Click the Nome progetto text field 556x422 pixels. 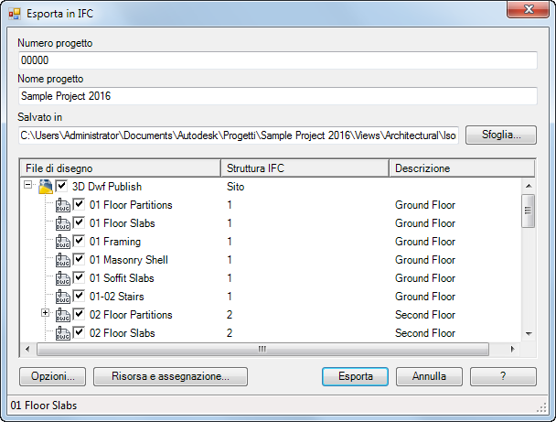pyautogui.click(x=277, y=95)
